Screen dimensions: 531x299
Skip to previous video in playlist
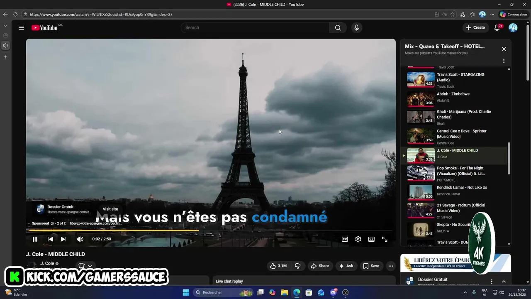point(50,239)
